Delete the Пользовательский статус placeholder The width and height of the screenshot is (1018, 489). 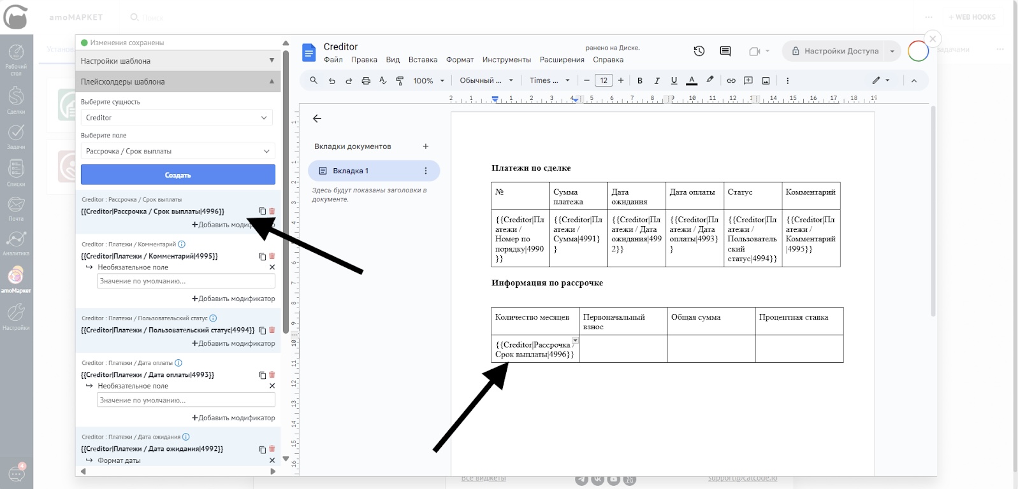272,330
